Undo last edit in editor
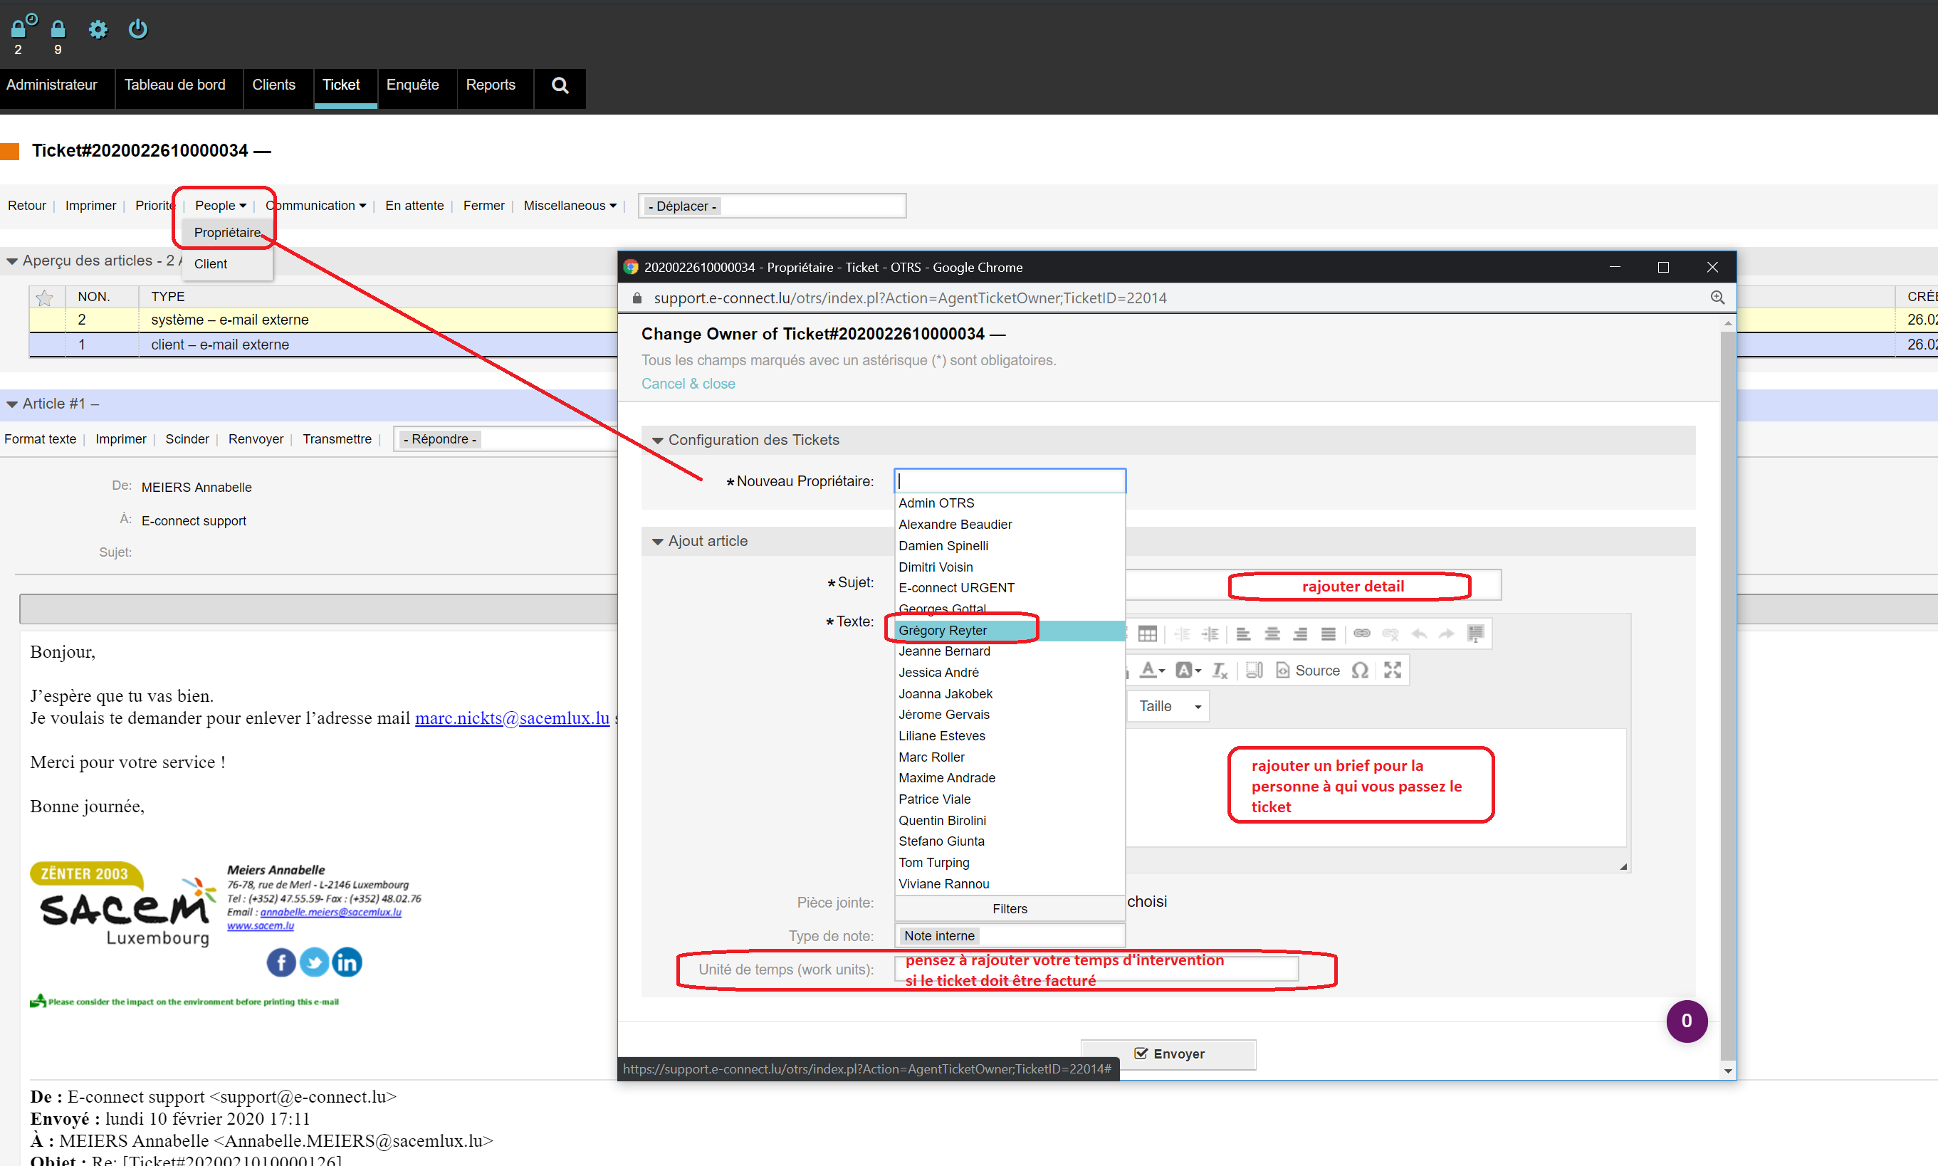This screenshot has width=1938, height=1166. point(1419,634)
